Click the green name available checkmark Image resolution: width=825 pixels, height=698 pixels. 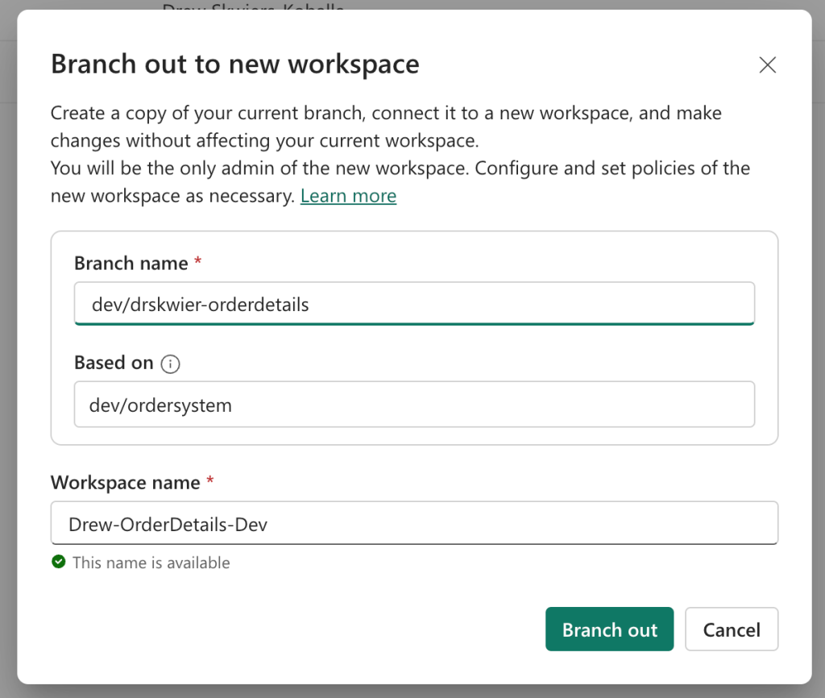point(58,562)
